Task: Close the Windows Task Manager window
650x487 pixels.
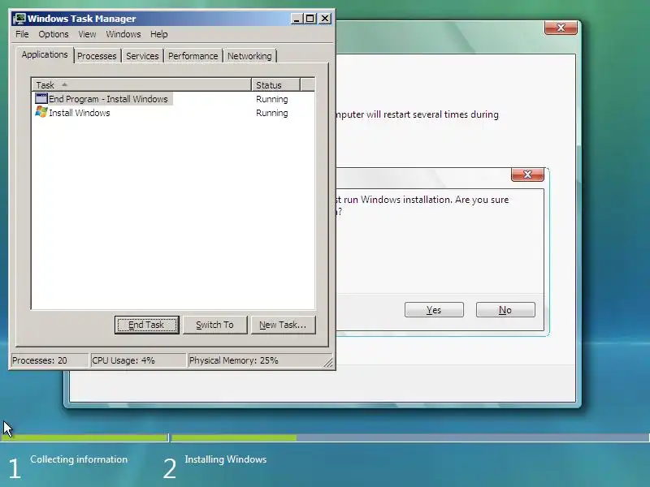Action: click(325, 19)
